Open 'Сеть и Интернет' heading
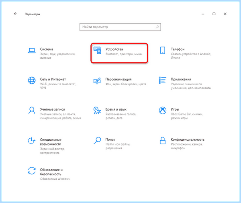 click(53, 79)
